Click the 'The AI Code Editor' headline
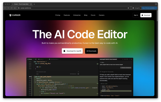Image resolution: width=161 pixels, height=102 pixels. (80, 34)
